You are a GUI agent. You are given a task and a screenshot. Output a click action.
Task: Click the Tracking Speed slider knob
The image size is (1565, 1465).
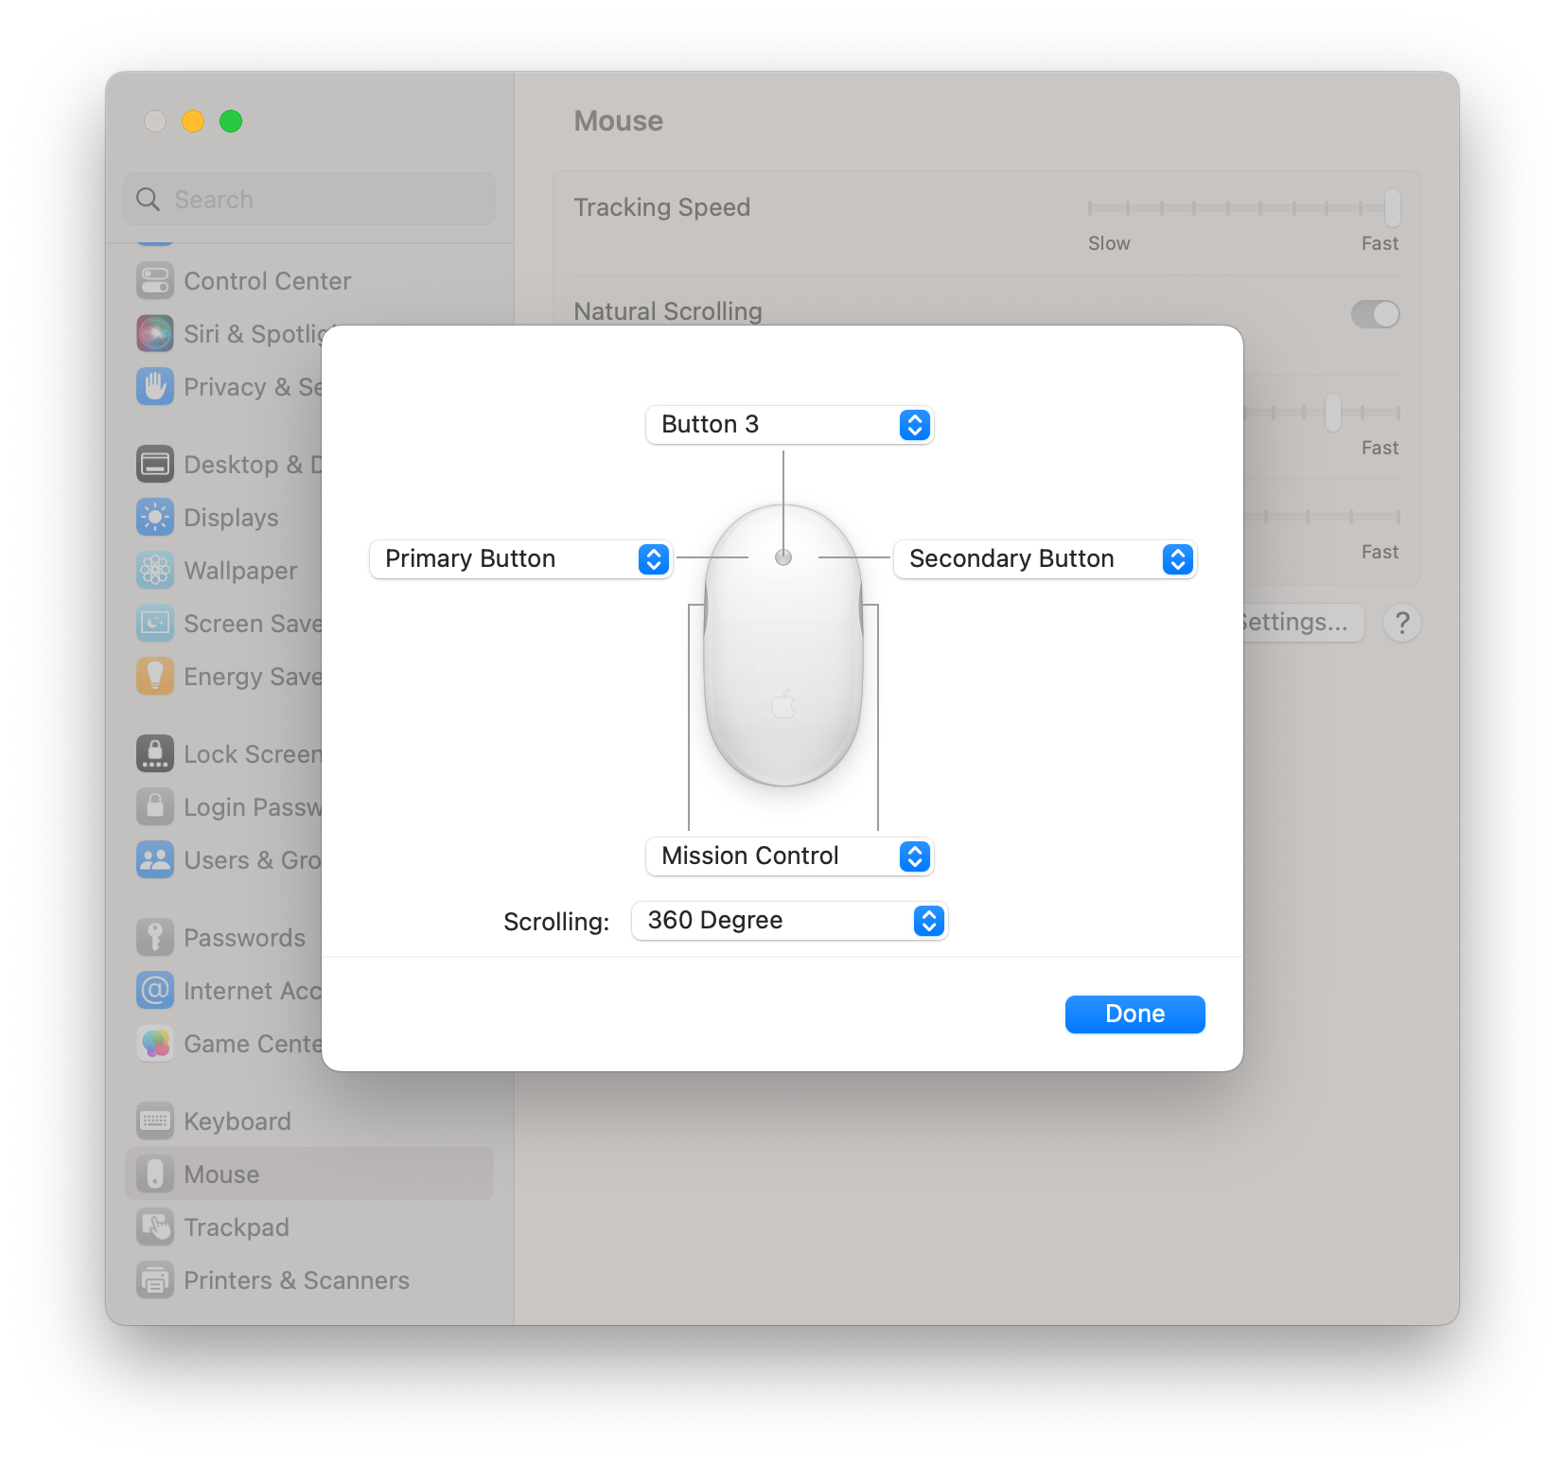[x=1392, y=208]
